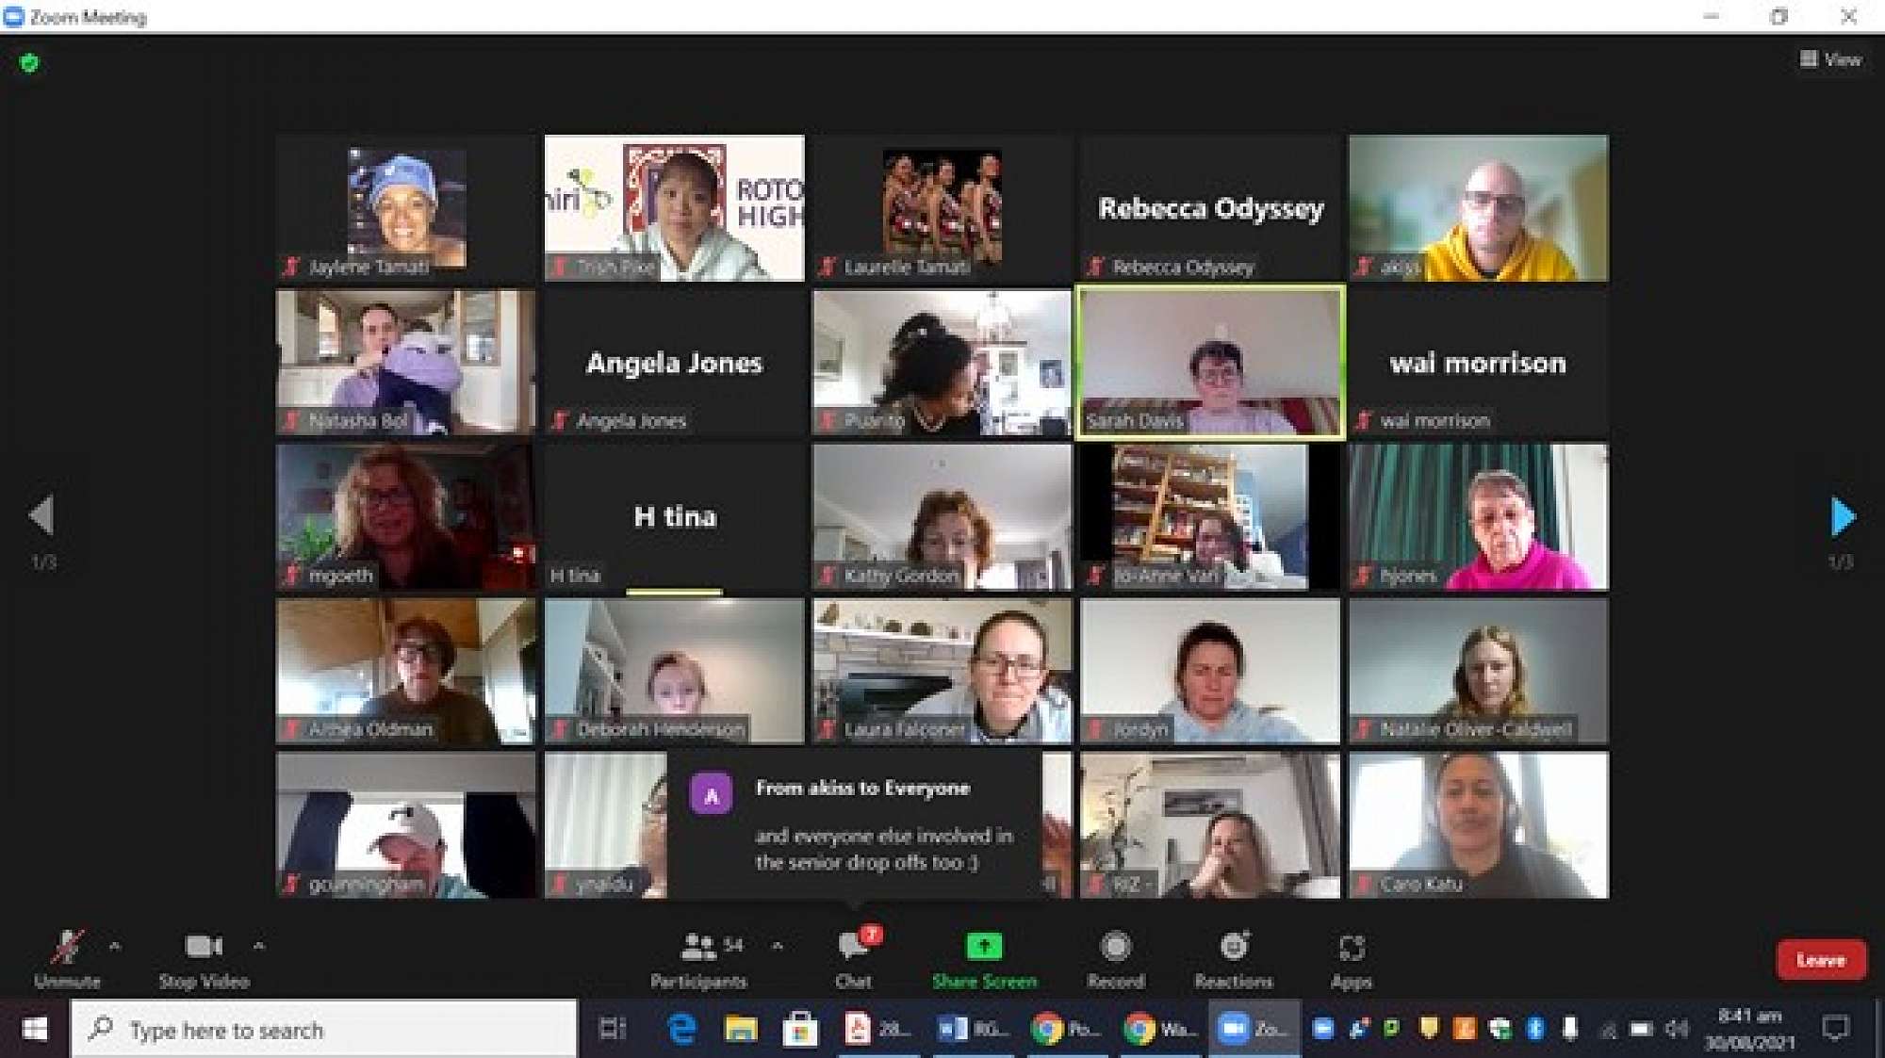1885x1058 pixels.
Task: Click the red Leave button
Action: [1820, 960]
